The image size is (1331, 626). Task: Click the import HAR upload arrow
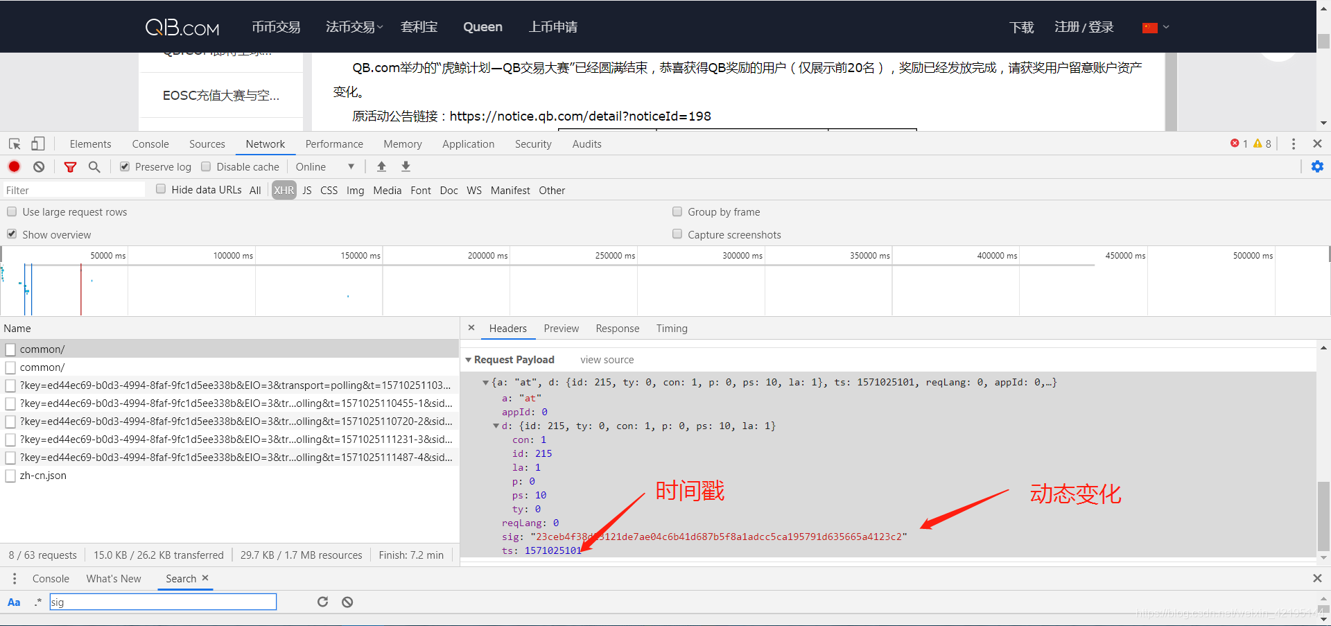click(x=381, y=166)
